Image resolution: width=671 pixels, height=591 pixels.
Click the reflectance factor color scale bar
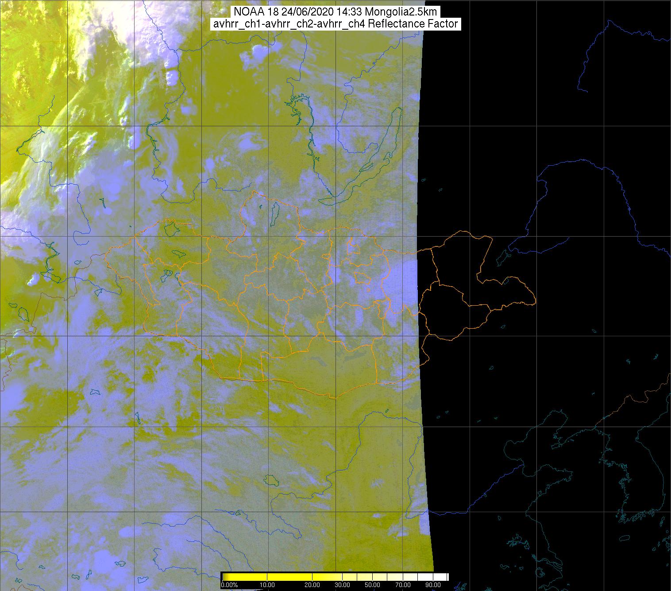tap(335, 577)
